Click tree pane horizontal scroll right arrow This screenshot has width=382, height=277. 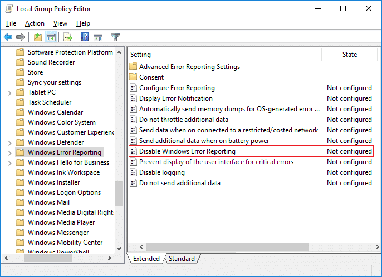point(109,258)
